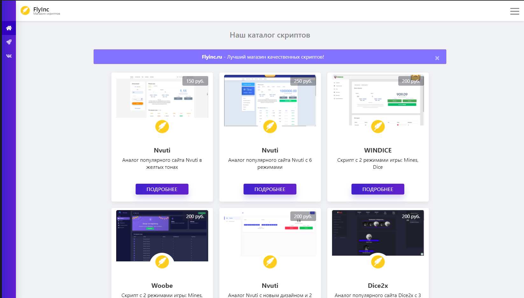The width and height of the screenshot is (524, 298).
Task: Click the feather badge on the yellow Nvuti card
Action: pyautogui.click(x=162, y=127)
